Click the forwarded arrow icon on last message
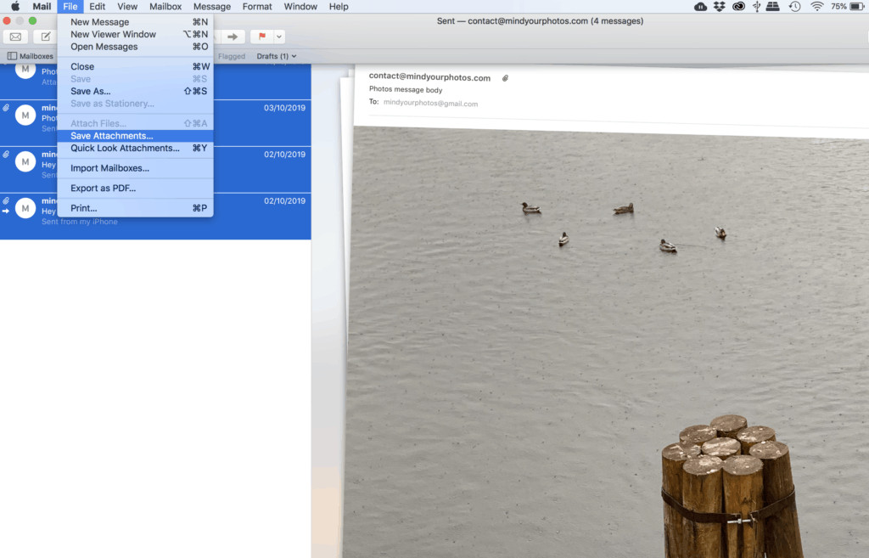 (x=6, y=211)
